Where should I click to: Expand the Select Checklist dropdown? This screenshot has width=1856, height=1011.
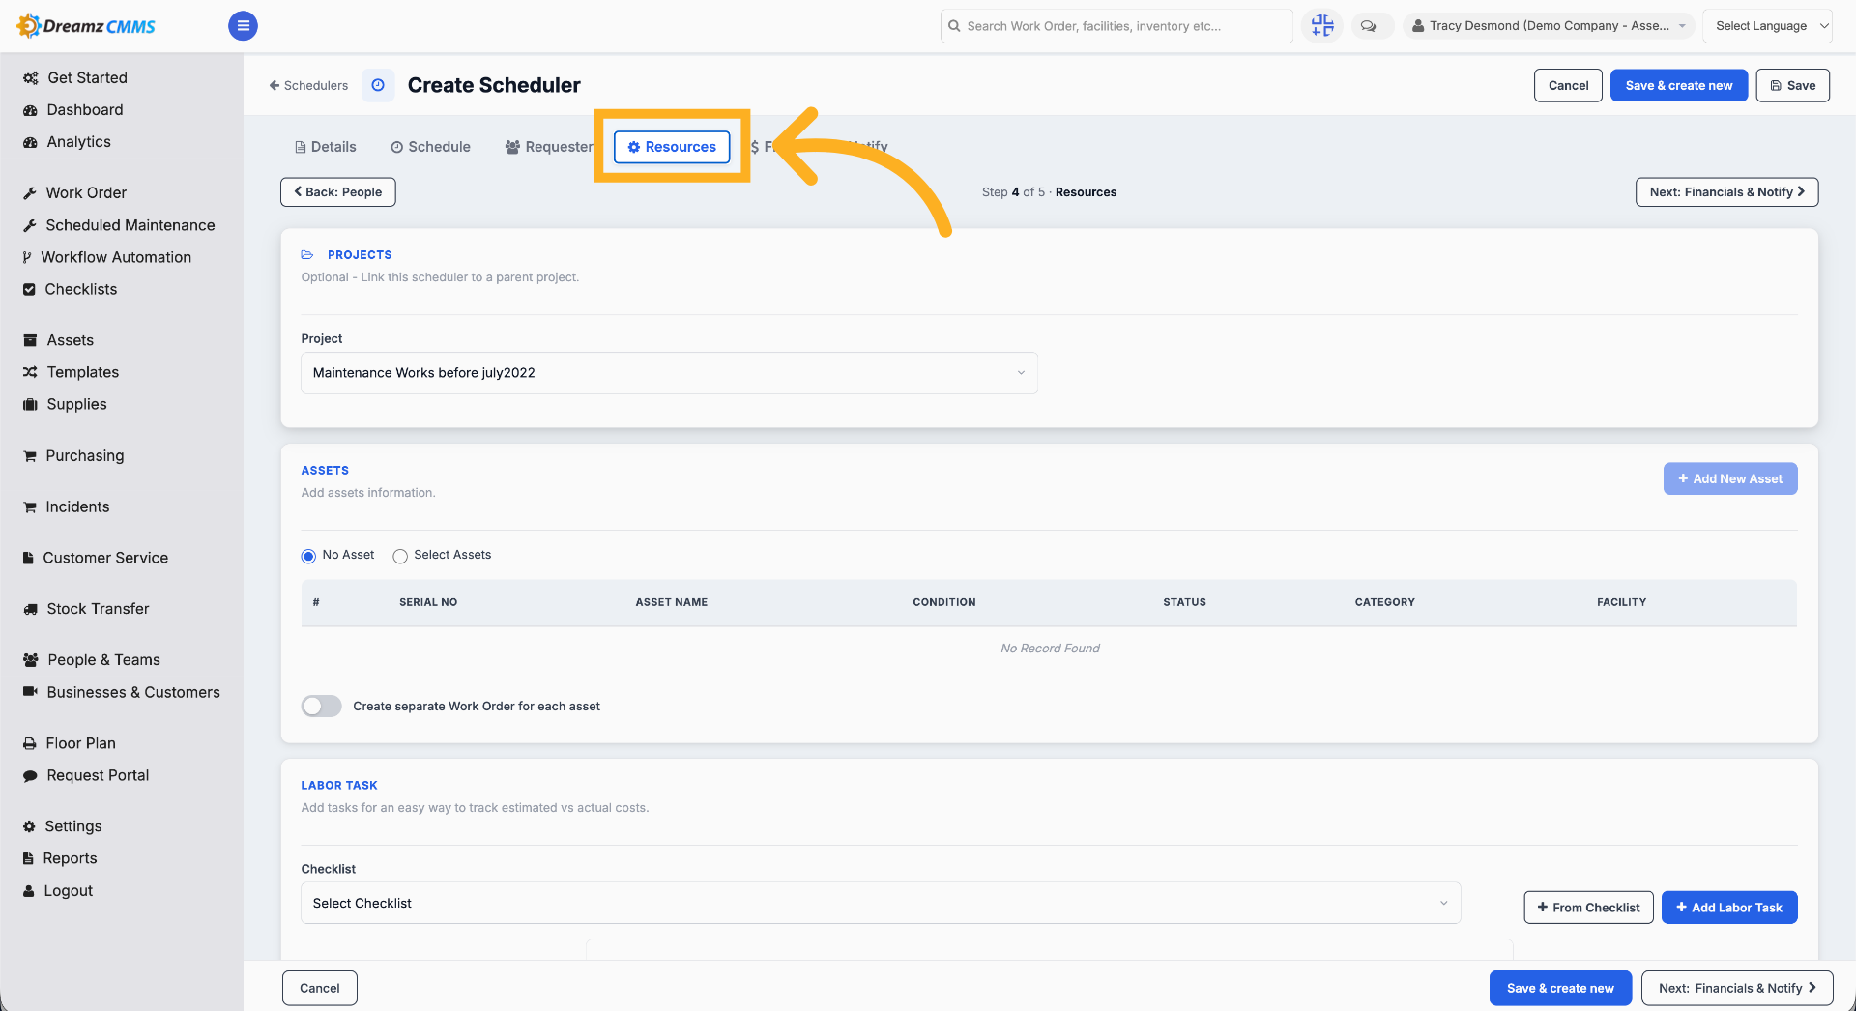click(881, 903)
